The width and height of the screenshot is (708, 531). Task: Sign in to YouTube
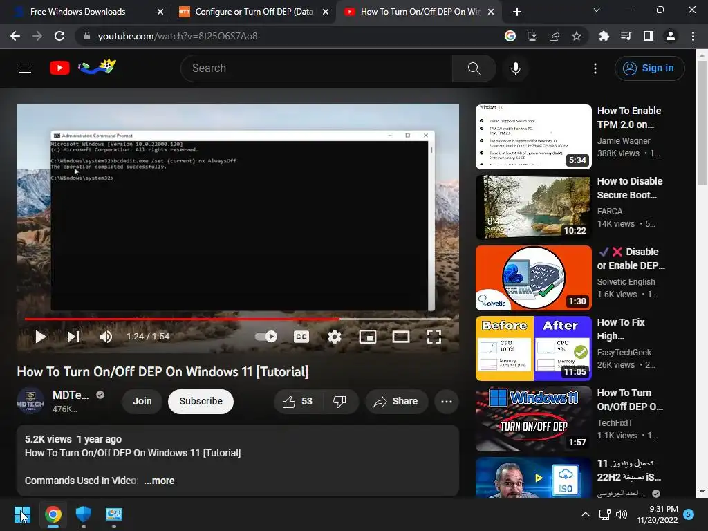pos(649,68)
